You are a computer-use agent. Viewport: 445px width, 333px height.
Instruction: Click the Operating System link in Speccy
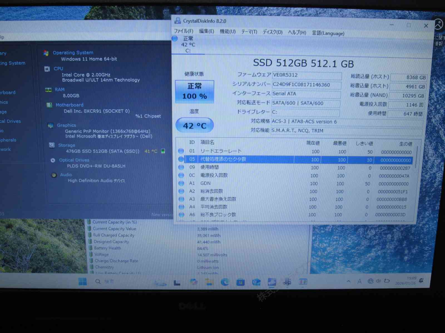point(73,53)
